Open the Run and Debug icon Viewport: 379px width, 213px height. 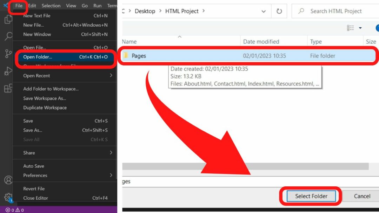(8, 71)
